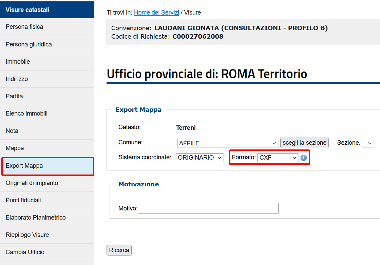Go to Immobile search
The height and width of the screenshot is (265, 380).
pyautogui.click(x=18, y=62)
